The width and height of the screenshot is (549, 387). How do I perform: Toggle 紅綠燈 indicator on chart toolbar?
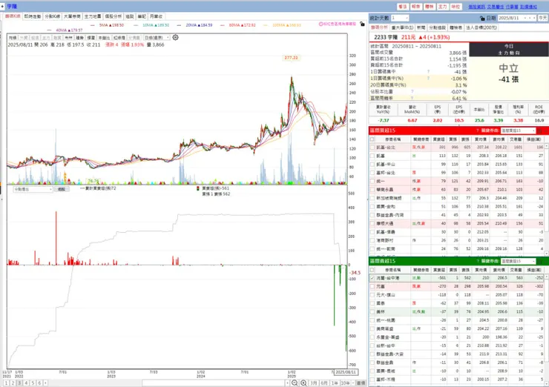coord(119,38)
